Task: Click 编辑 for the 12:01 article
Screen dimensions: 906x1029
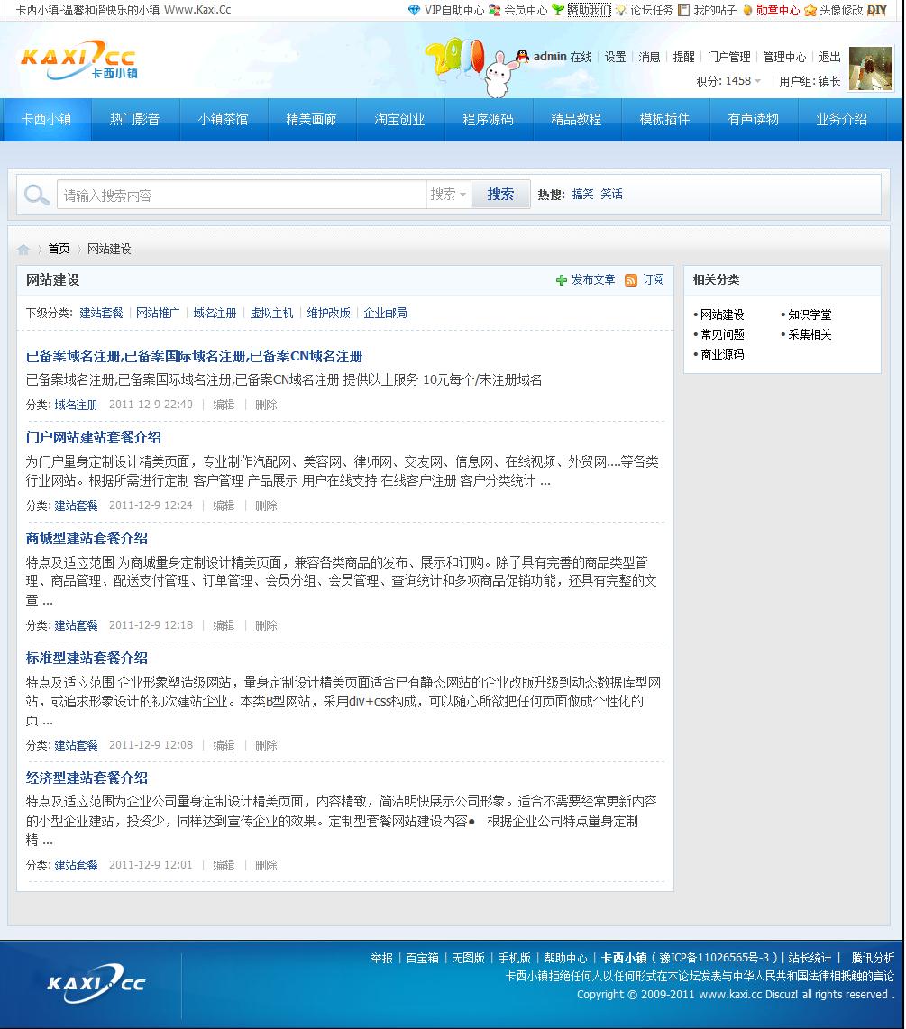Action: (x=224, y=866)
